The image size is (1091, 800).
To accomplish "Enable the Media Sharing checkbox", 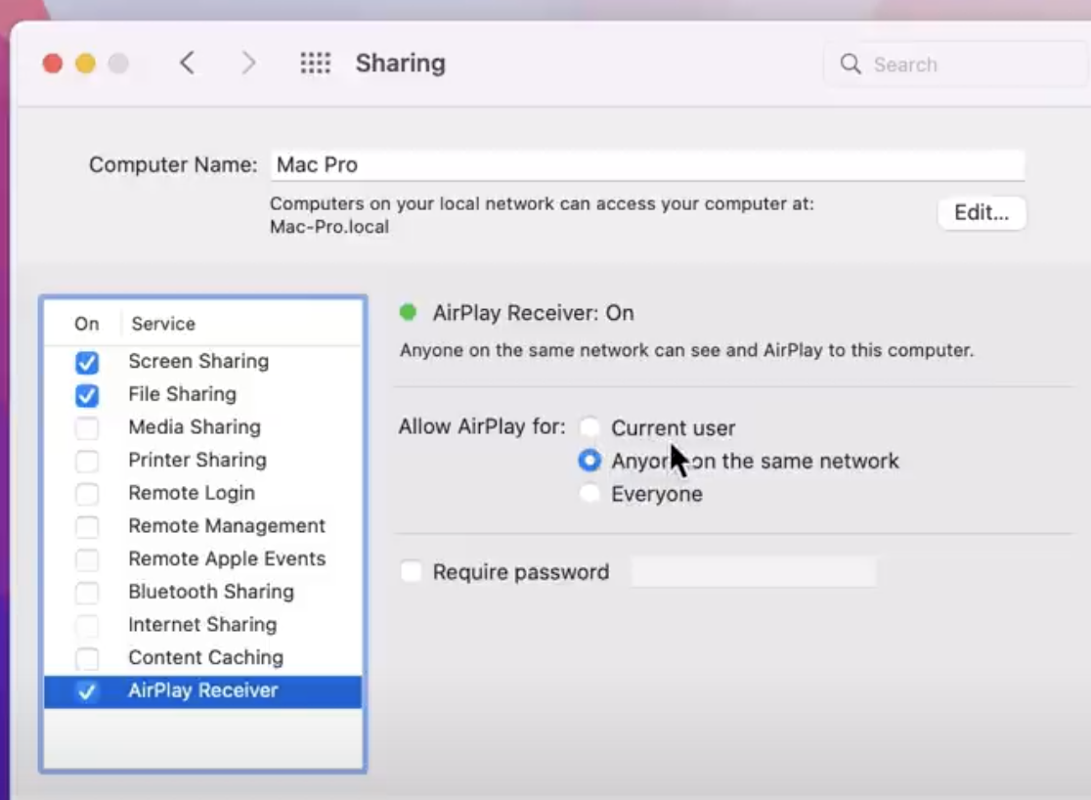I will (87, 427).
